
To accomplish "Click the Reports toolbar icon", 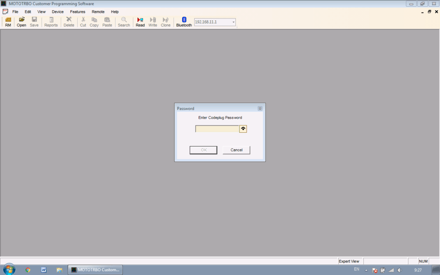I will click(51, 22).
